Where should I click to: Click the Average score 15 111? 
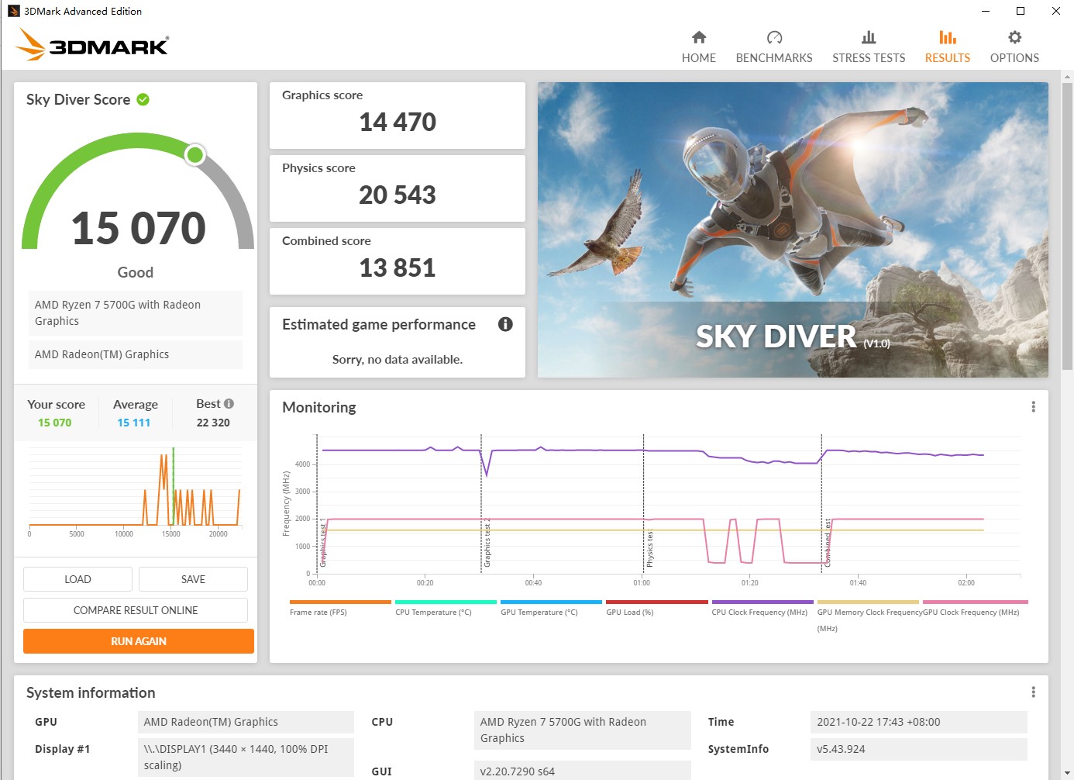pyautogui.click(x=134, y=423)
